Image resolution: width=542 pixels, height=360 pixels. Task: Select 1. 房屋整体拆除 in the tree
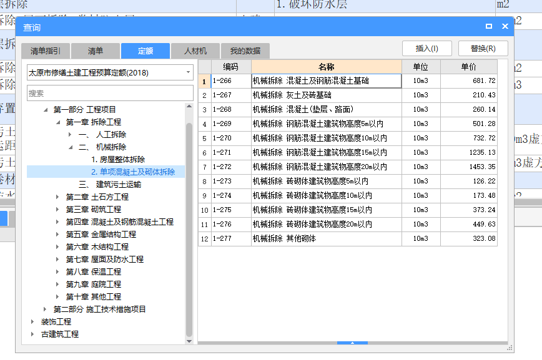(x=118, y=160)
